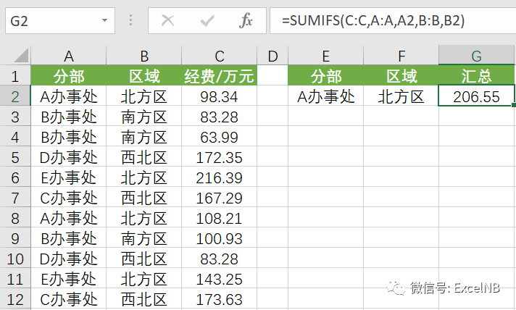516x310 pixels.
Task: Select row 8 header
Action: pos(15,218)
